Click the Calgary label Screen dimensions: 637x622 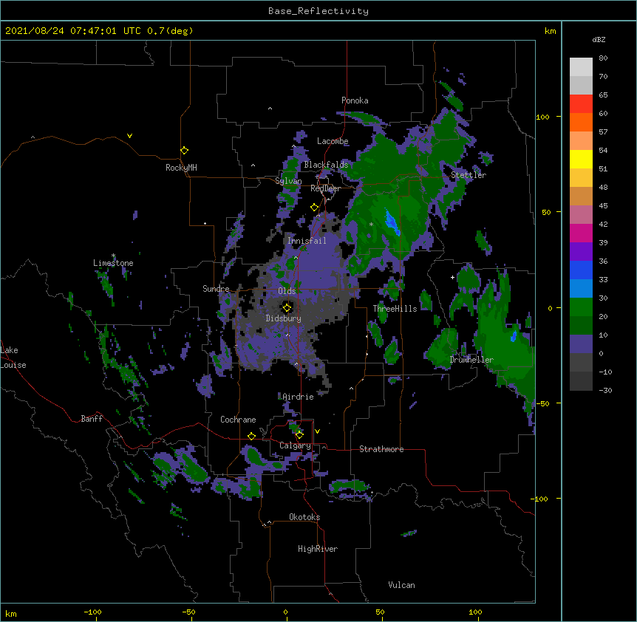(x=295, y=445)
